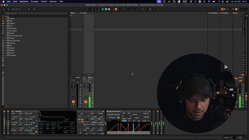Click the Operator envelope display
249x140 pixels.
tap(58, 116)
